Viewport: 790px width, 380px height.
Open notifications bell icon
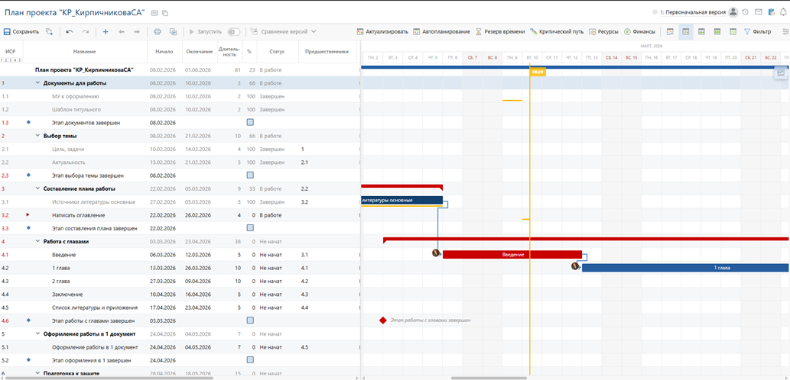click(x=782, y=12)
